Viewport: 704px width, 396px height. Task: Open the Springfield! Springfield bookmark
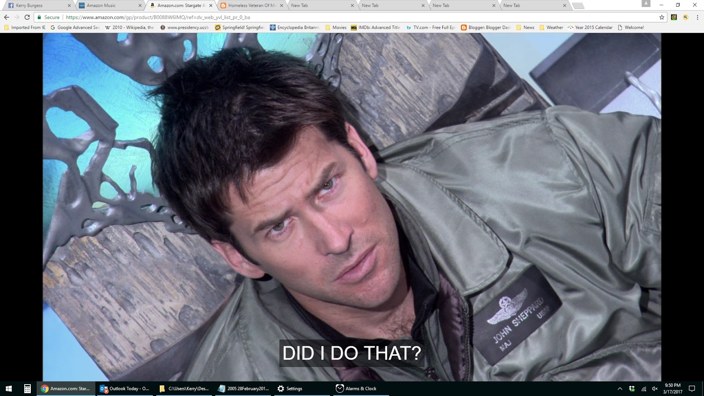(x=239, y=27)
